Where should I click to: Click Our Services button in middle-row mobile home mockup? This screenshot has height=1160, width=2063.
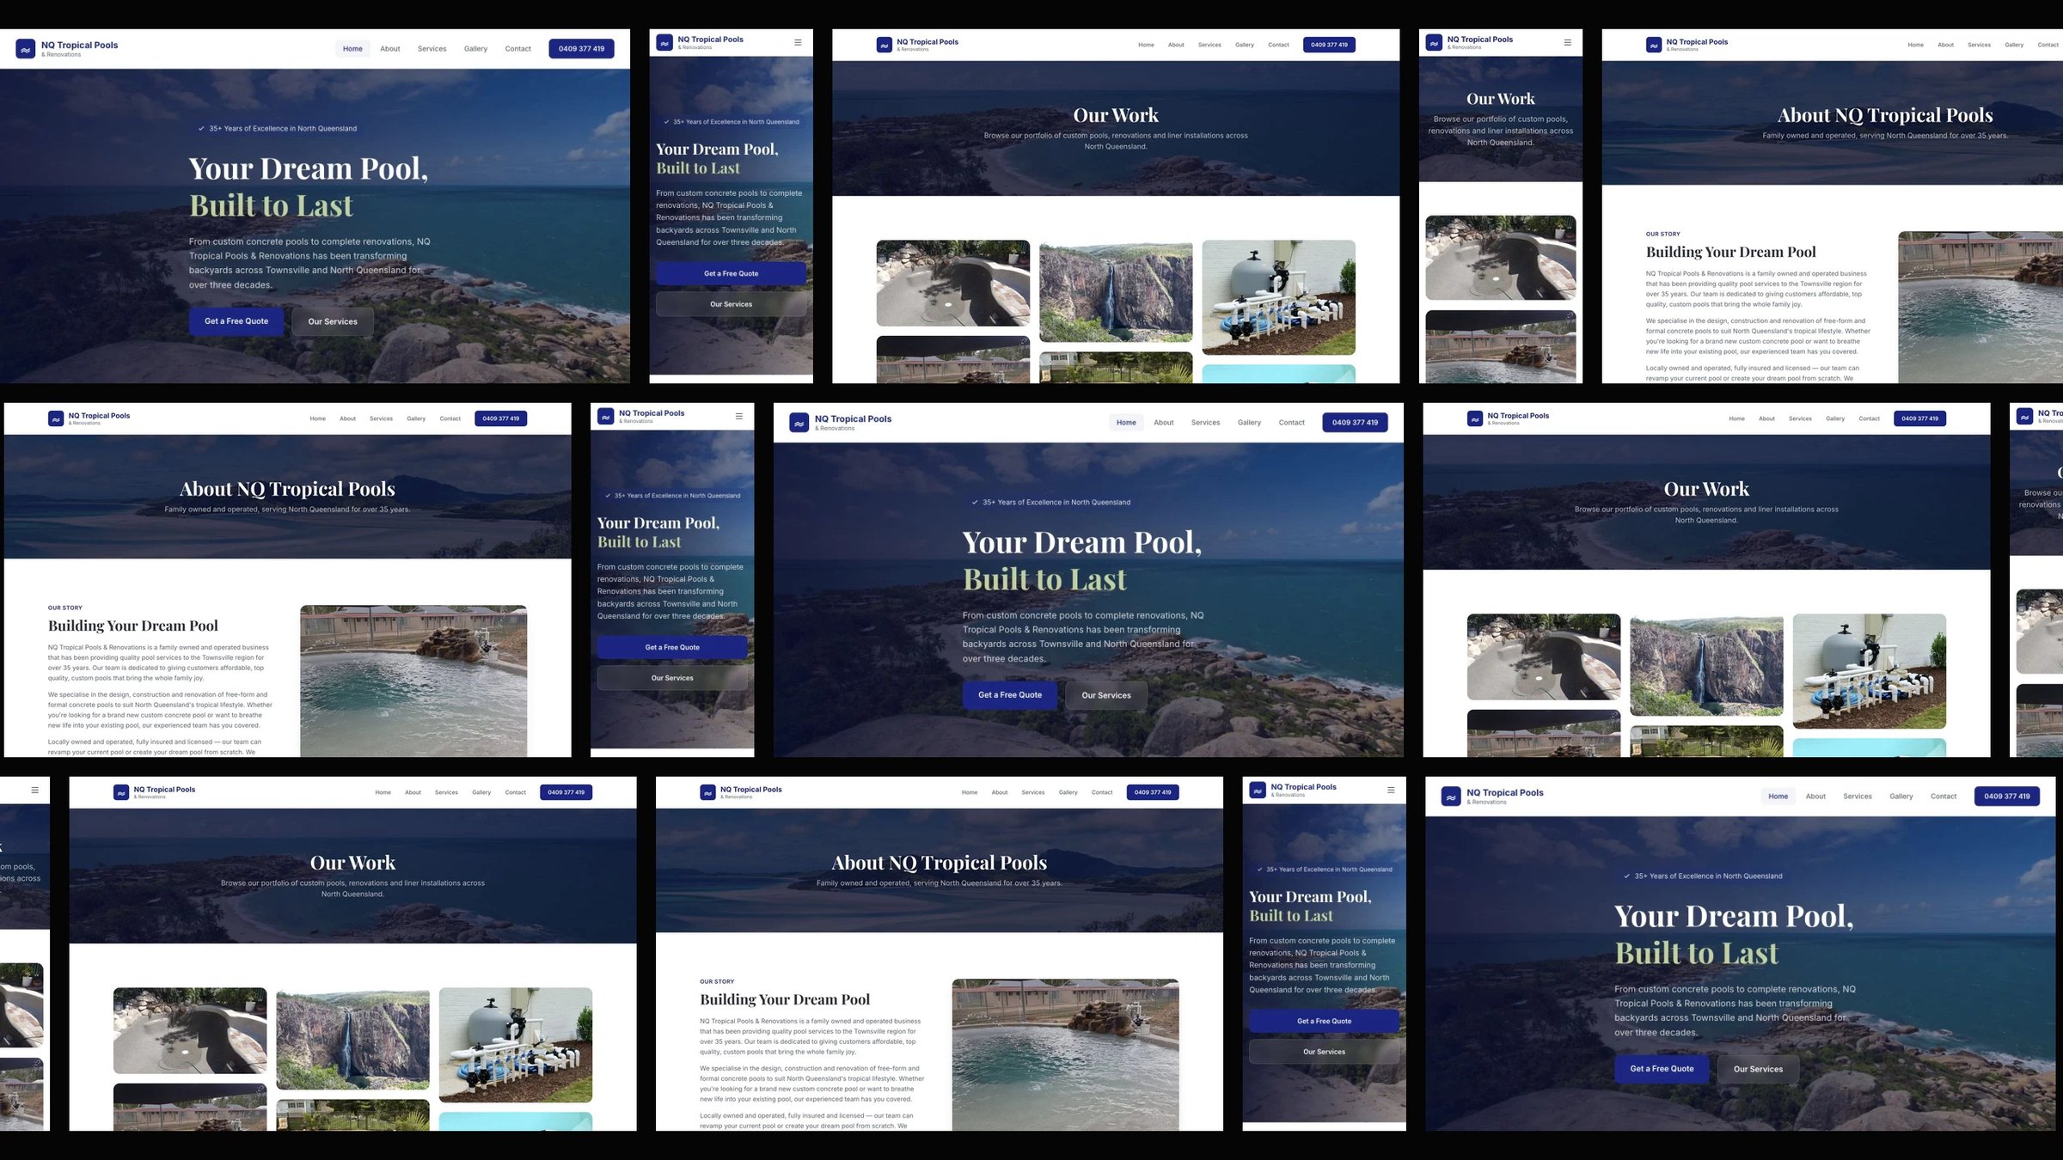coord(672,678)
